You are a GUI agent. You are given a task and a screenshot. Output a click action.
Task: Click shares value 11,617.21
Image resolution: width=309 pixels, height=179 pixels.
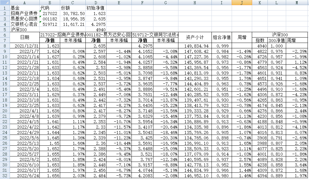pyautogui.click(x=73, y=24)
